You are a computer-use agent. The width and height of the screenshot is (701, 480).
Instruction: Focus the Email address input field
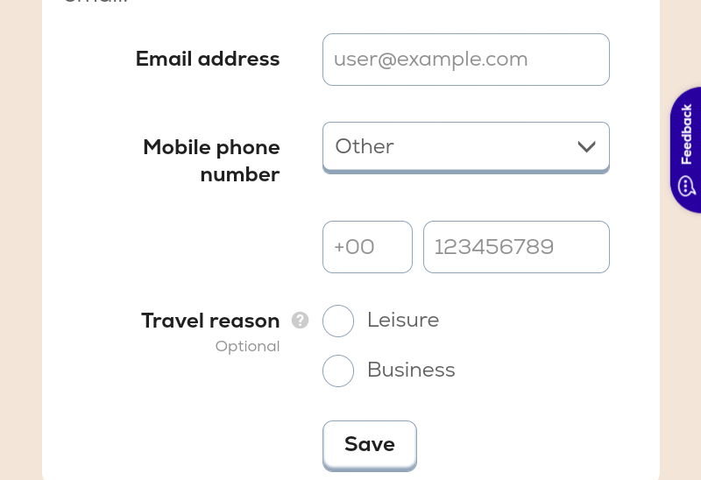[466, 60]
